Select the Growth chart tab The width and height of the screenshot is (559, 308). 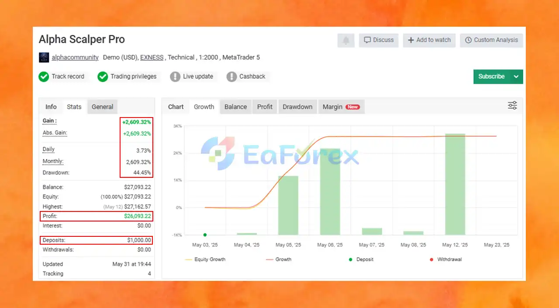click(x=204, y=107)
